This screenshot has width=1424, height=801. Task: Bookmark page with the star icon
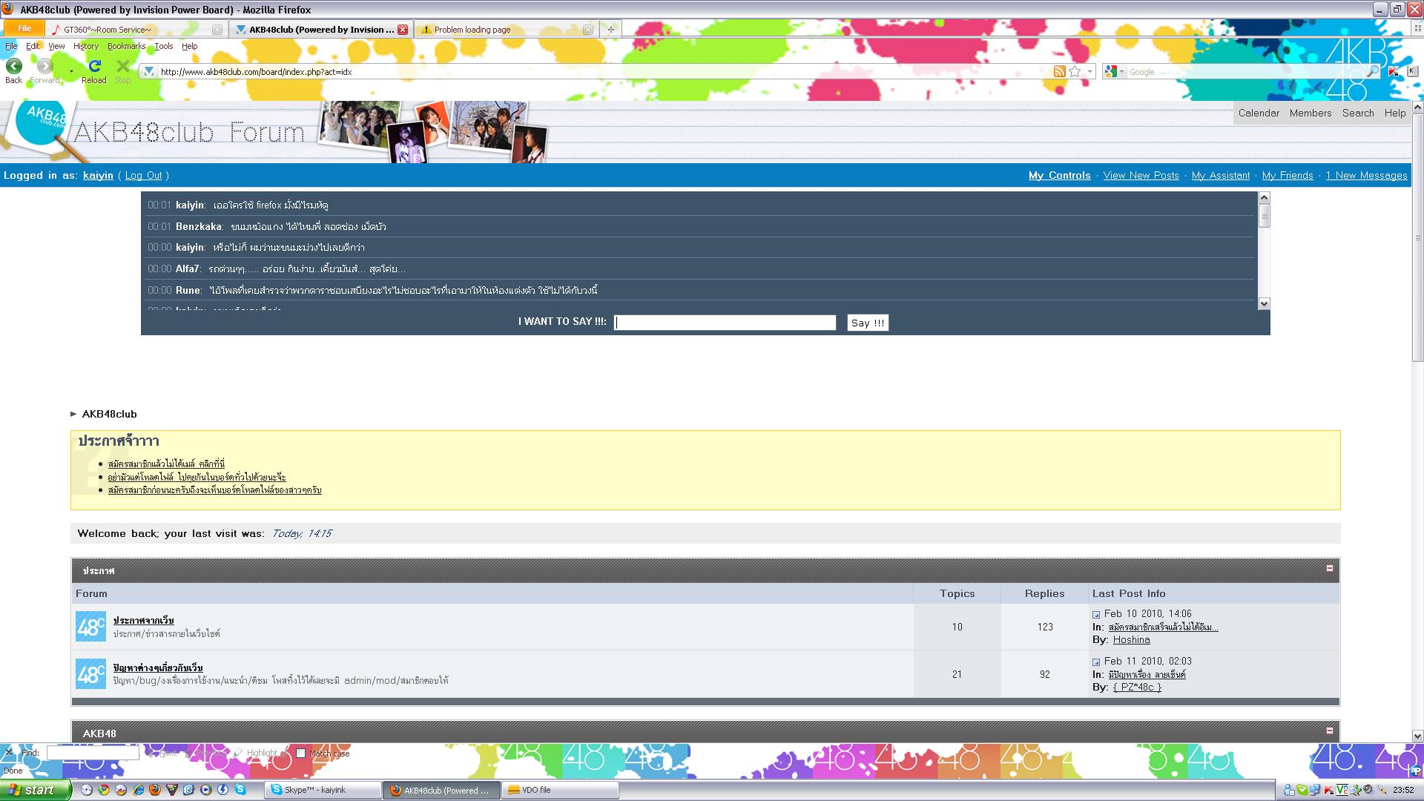tap(1075, 72)
